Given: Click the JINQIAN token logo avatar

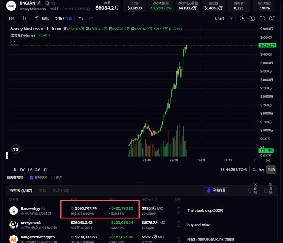Looking at the screenshot, I should click(x=11, y=6).
